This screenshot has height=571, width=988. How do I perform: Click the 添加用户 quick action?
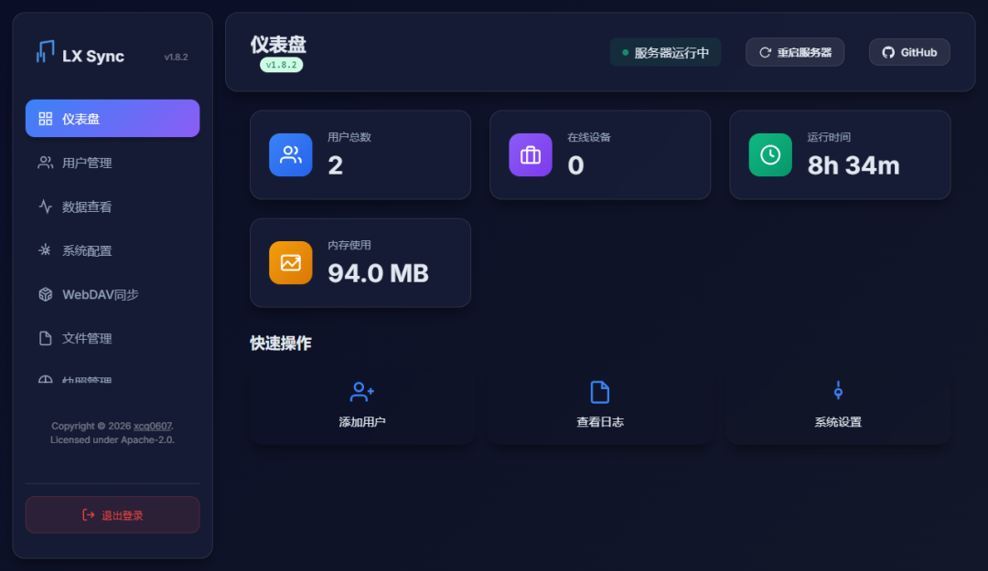point(361,406)
